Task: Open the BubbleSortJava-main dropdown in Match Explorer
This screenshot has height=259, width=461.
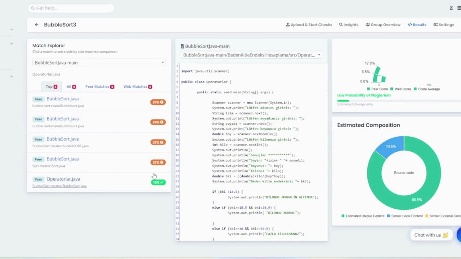Action: (x=99, y=63)
